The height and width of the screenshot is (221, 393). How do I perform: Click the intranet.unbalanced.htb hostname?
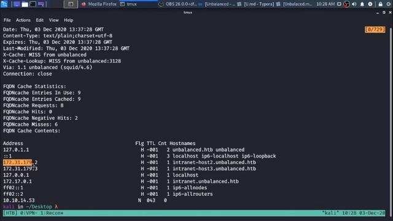(x=206, y=182)
